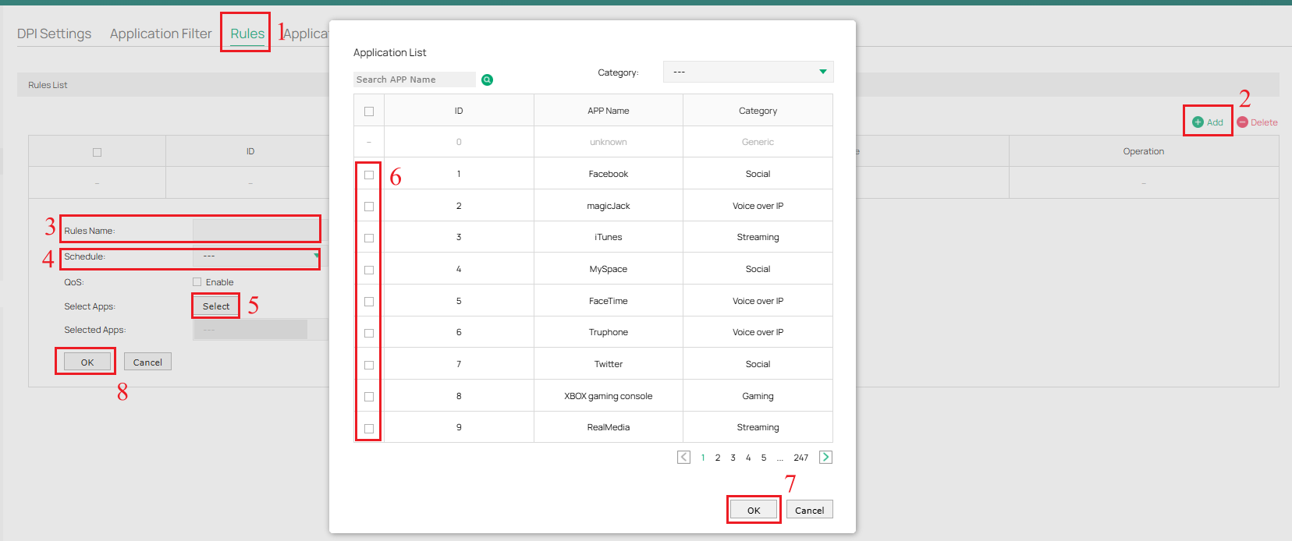Enable the QoS checkbox

pyautogui.click(x=197, y=282)
